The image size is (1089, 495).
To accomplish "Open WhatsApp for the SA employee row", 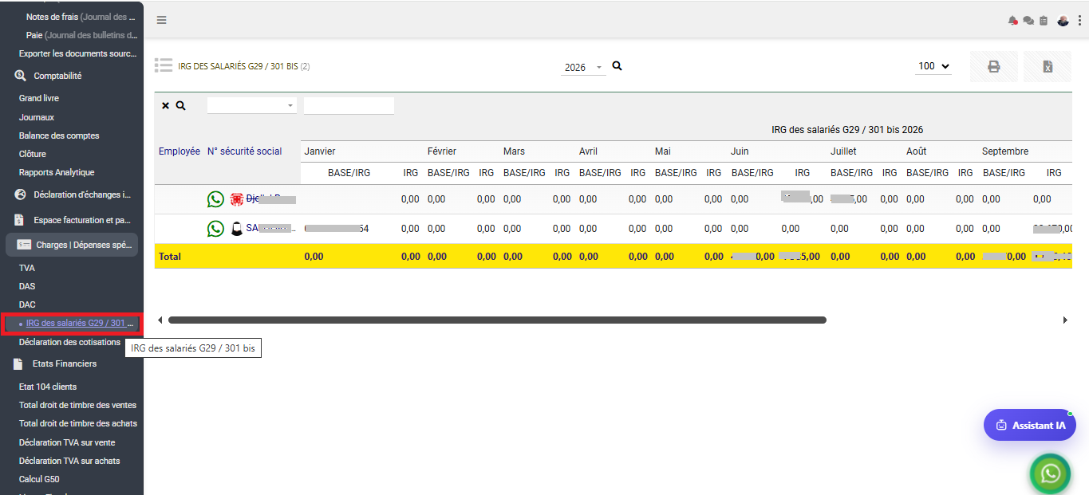I will [x=215, y=229].
